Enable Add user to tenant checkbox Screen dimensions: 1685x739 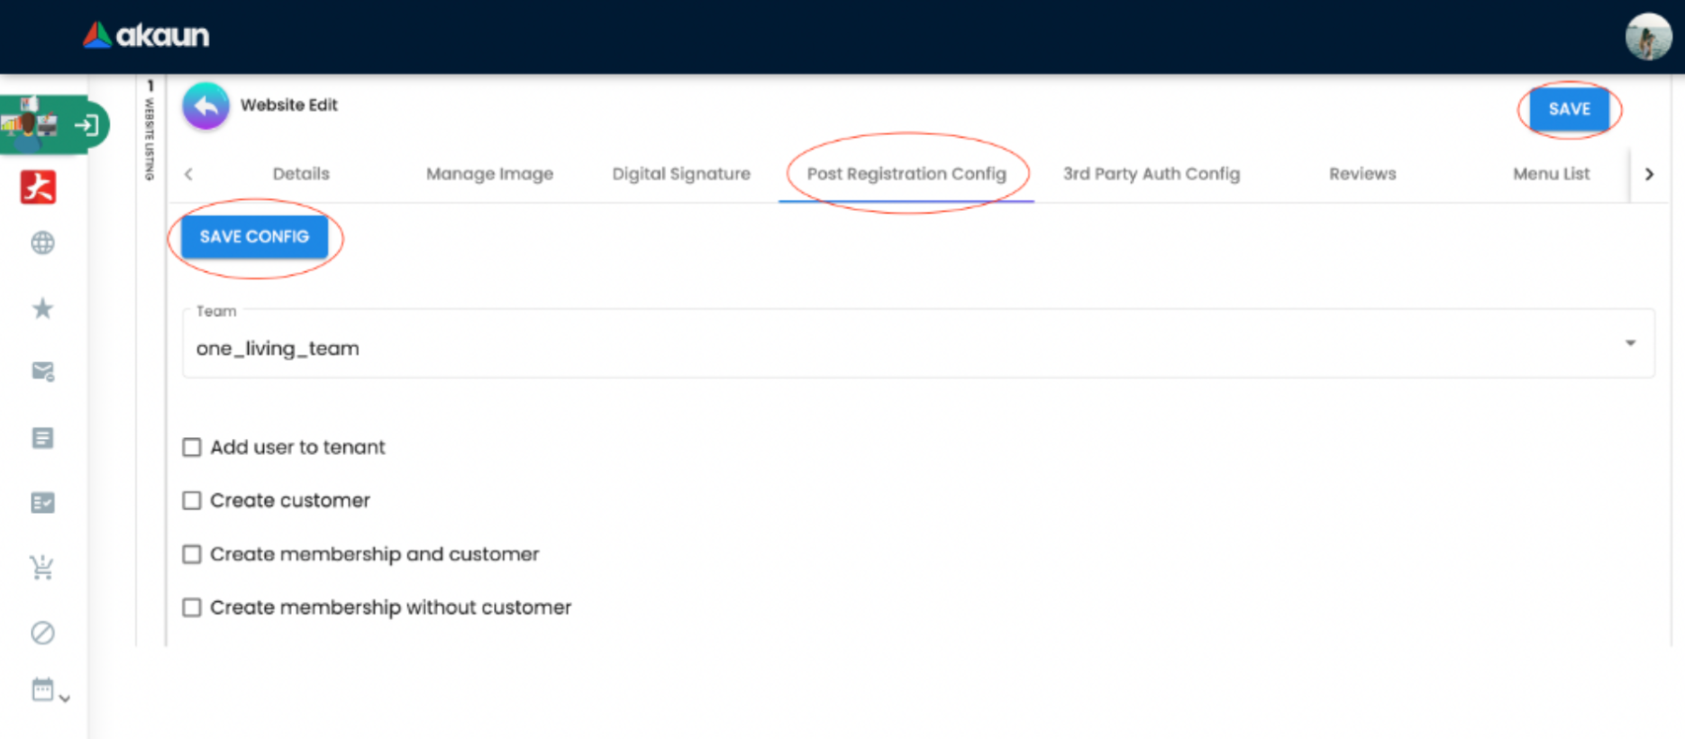coord(192,447)
